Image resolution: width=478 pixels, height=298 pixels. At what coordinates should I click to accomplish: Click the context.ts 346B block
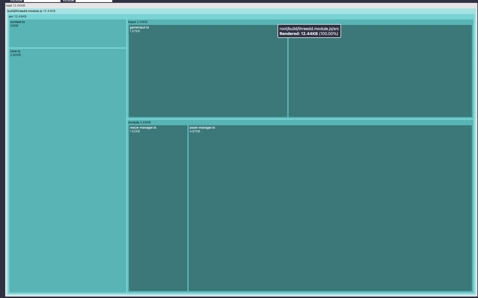tap(68, 33)
